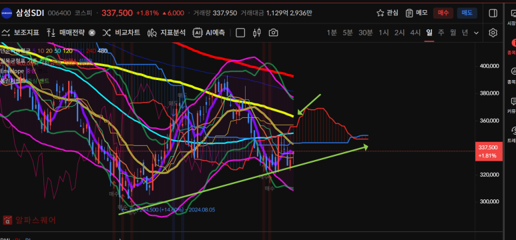Click the 240 moving average legend label
This screenshot has width=516, height=240.
click(91, 51)
